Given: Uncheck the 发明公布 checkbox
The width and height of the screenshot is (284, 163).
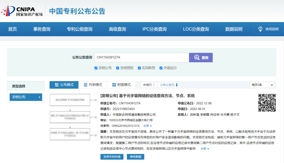Looking at the screenshot, I should [x=96, y=68].
